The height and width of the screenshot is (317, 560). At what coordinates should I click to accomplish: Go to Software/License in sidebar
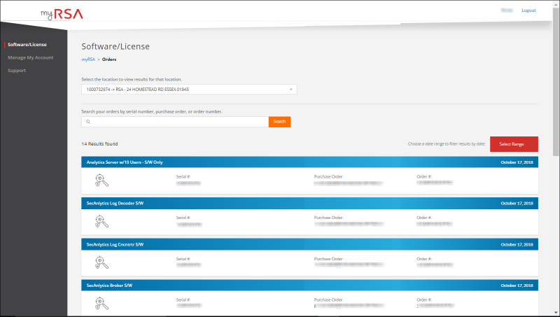tap(27, 45)
